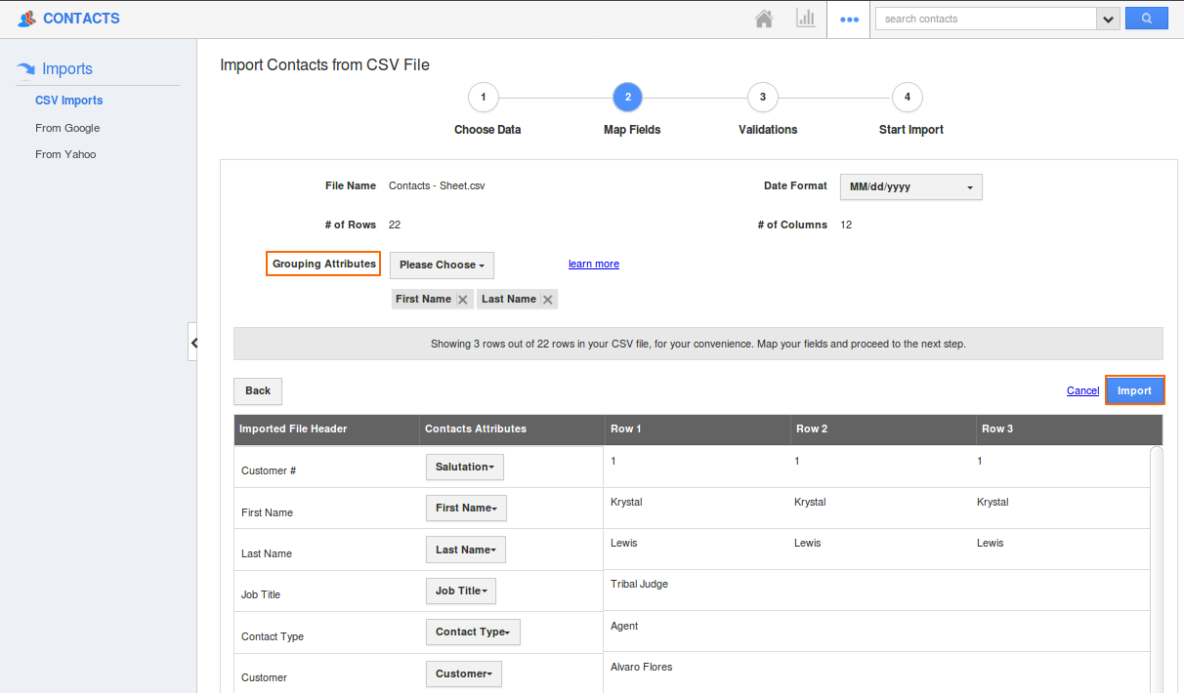1184x693 pixels.
Task: Select From Google import option
Action: [67, 128]
